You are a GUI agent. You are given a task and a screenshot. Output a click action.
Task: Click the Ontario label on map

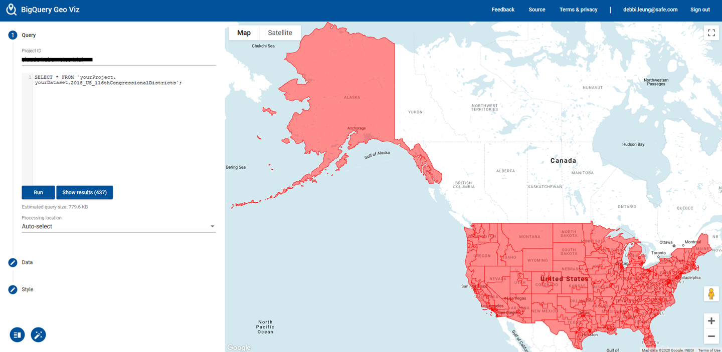[x=627, y=206]
